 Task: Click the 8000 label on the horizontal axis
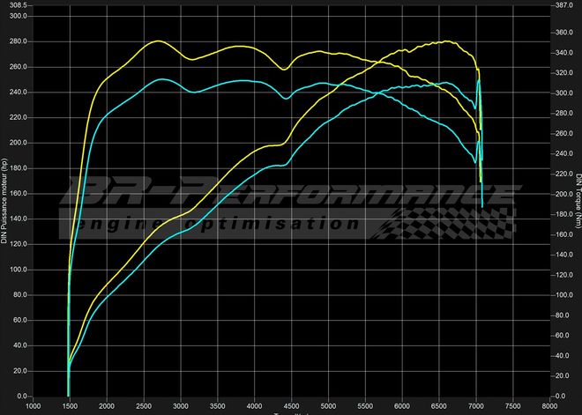[550, 407]
